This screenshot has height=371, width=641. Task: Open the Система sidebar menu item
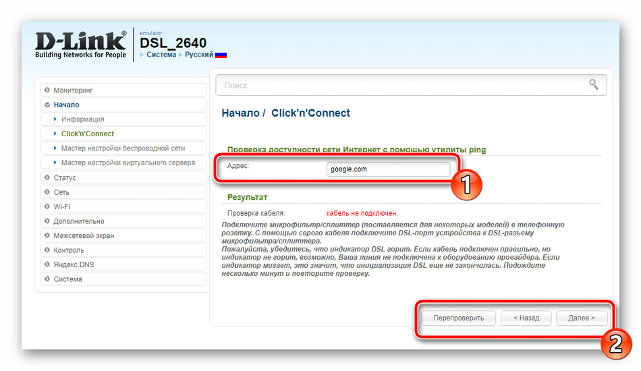(123, 279)
